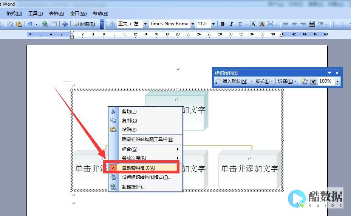This screenshot has width=351, height=216.
Task: Open the 表格(A) menu
Action: point(56,14)
